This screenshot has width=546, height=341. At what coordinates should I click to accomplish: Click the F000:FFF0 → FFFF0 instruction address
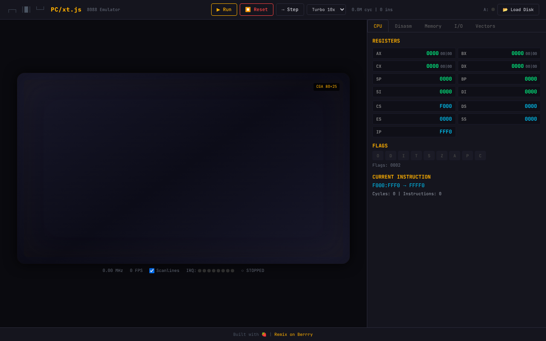click(398, 185)
